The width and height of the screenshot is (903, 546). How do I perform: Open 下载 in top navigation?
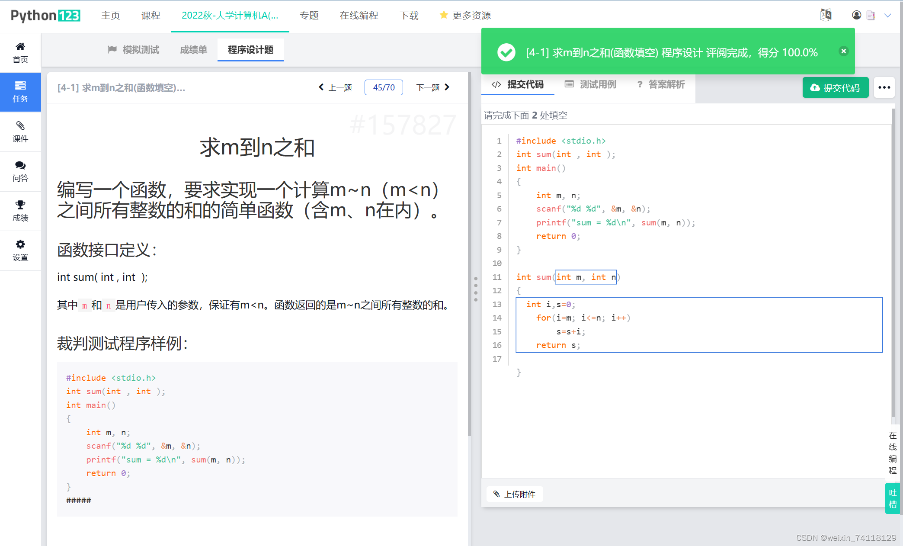[x=409, y=16]
